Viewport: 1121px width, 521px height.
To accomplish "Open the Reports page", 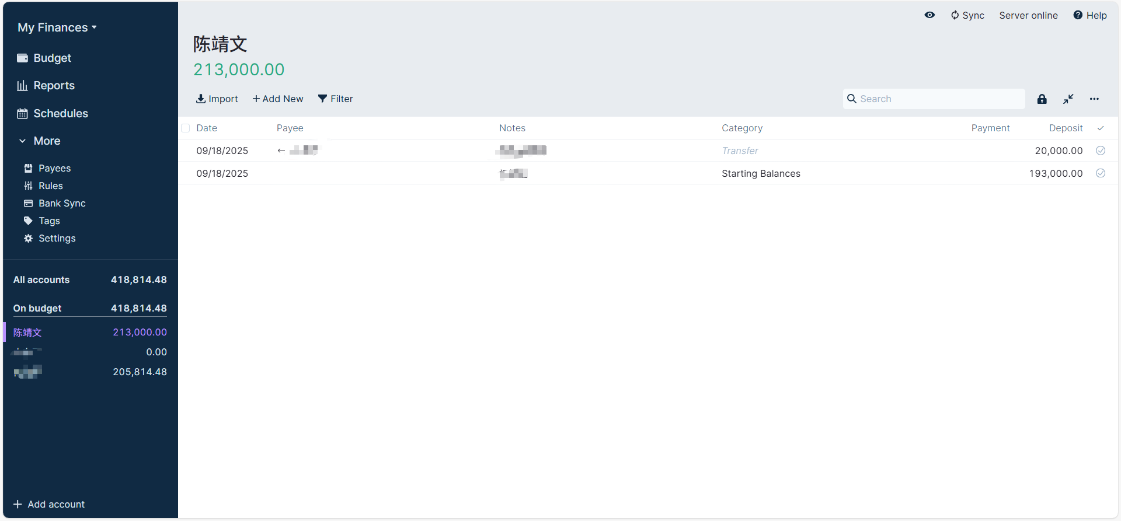I will click(x=54, y=86).
